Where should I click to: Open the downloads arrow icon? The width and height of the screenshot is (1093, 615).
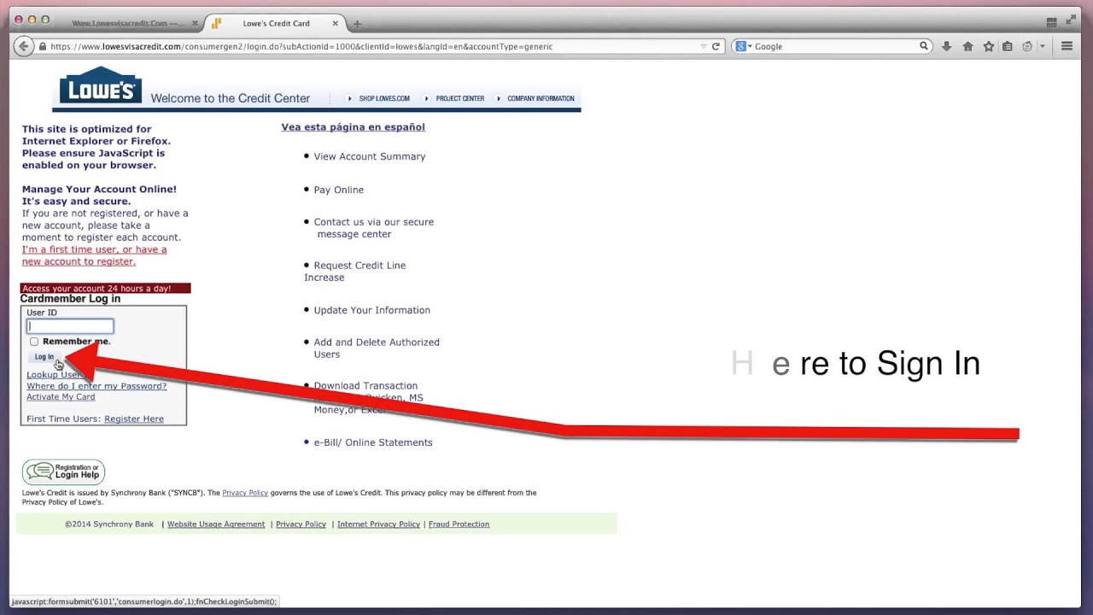click(946, 46)
